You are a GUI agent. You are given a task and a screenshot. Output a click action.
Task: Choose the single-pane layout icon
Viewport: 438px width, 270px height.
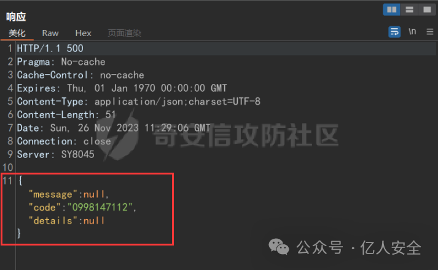point(427,10)
